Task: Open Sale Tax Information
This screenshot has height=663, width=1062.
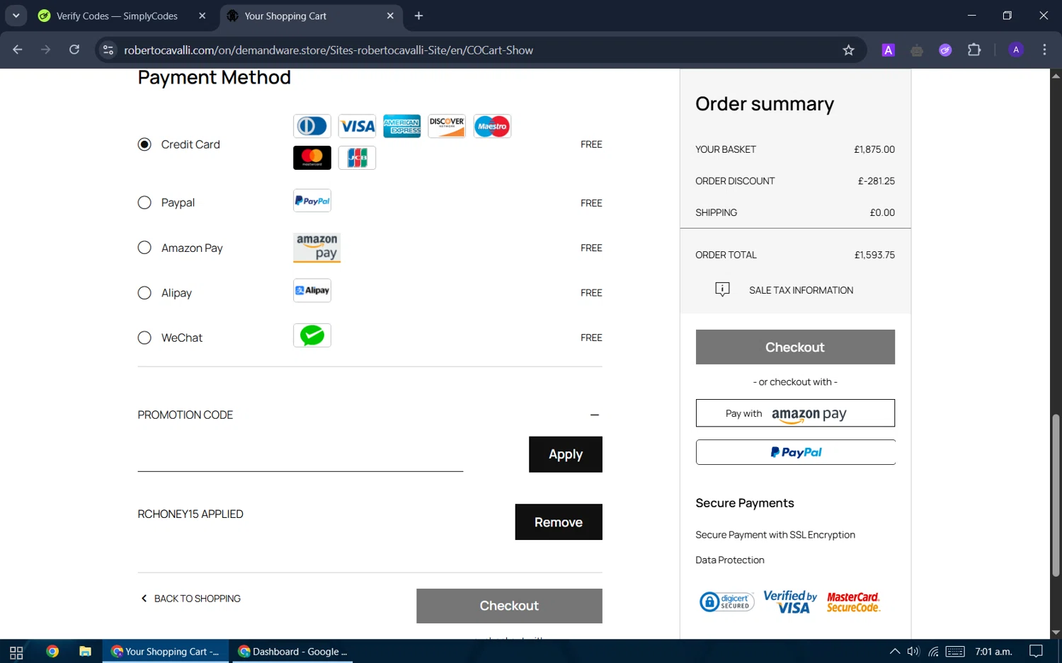Action: [x=801, y=290]
